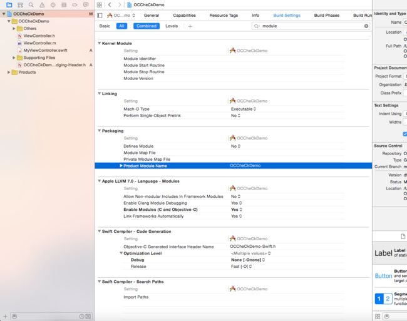Collapse the Linking section
Viewport: 407px width, 321px height.
coord(99,94)
